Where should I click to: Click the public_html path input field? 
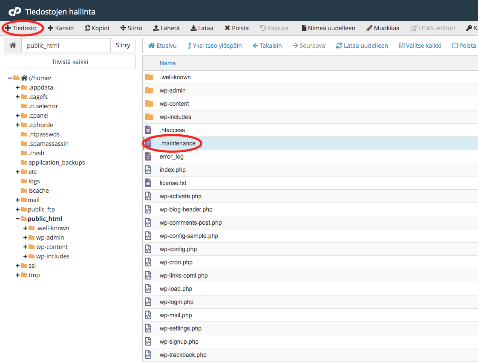point(66,46)
